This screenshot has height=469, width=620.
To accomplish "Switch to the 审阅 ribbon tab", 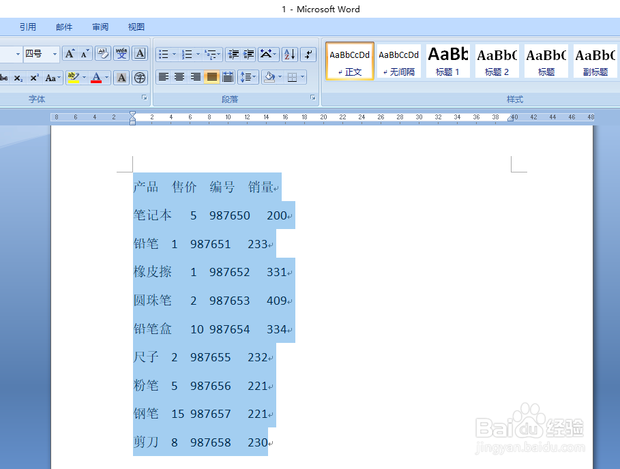I will tap(100, 27).
